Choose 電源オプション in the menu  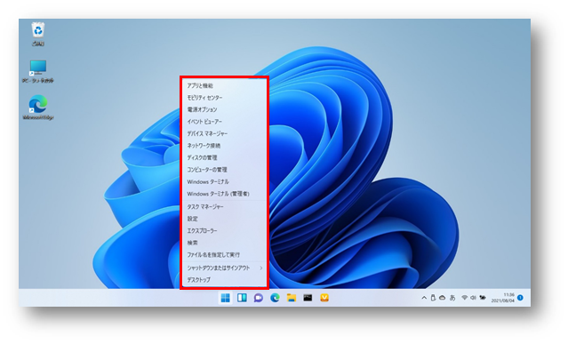[224, 109]
